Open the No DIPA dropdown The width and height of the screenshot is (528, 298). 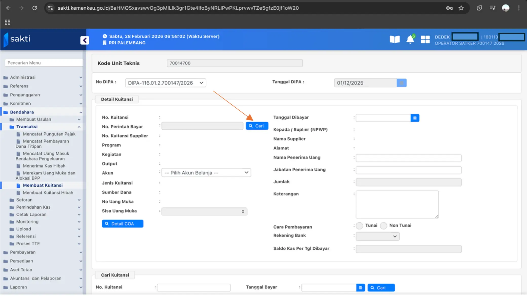pos(165,83)
